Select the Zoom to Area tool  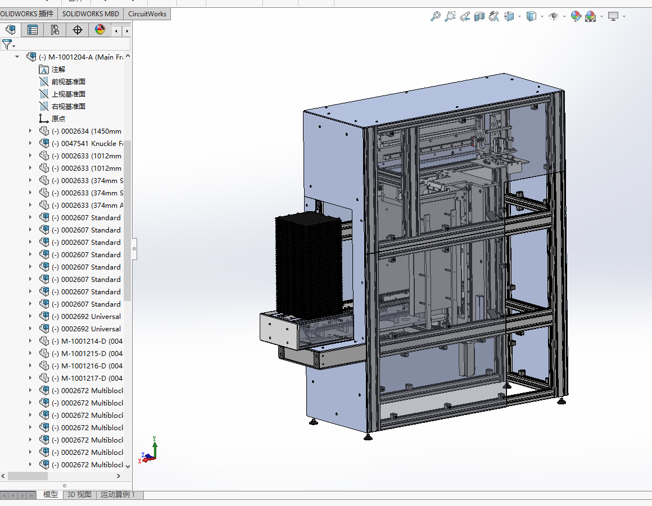pyautogui.click(x=450, y=17)
